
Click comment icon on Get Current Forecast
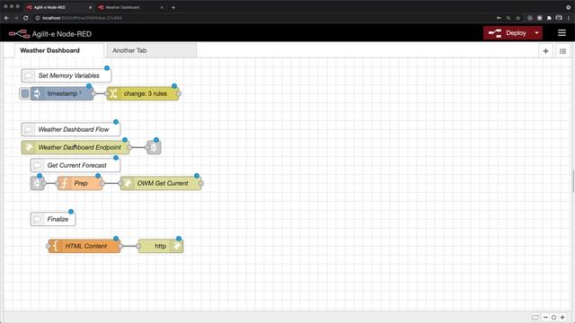37,165
